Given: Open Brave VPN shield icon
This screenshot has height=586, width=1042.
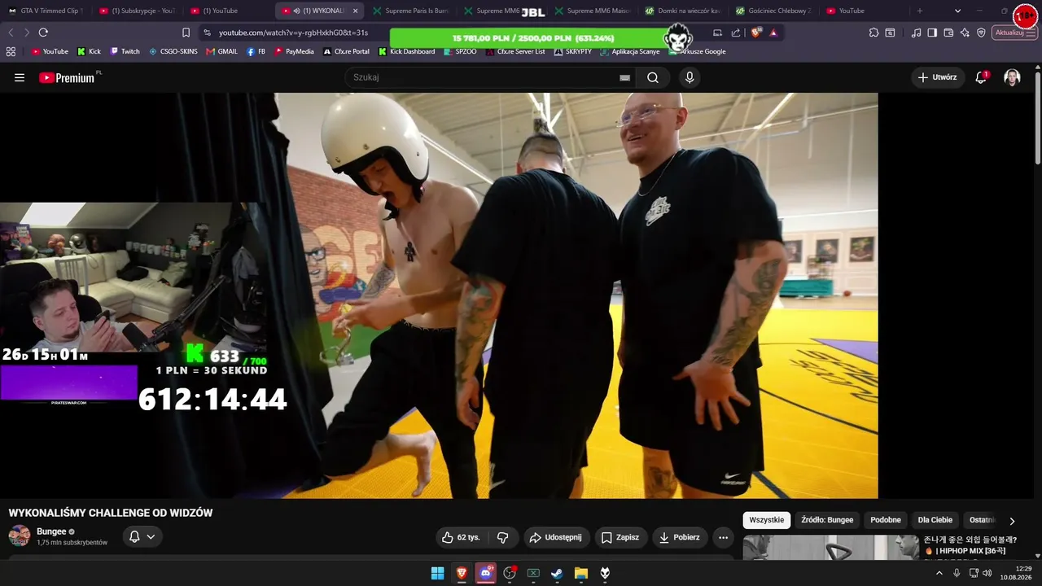Looking at the screenshot, I should [x=981, y=33].
